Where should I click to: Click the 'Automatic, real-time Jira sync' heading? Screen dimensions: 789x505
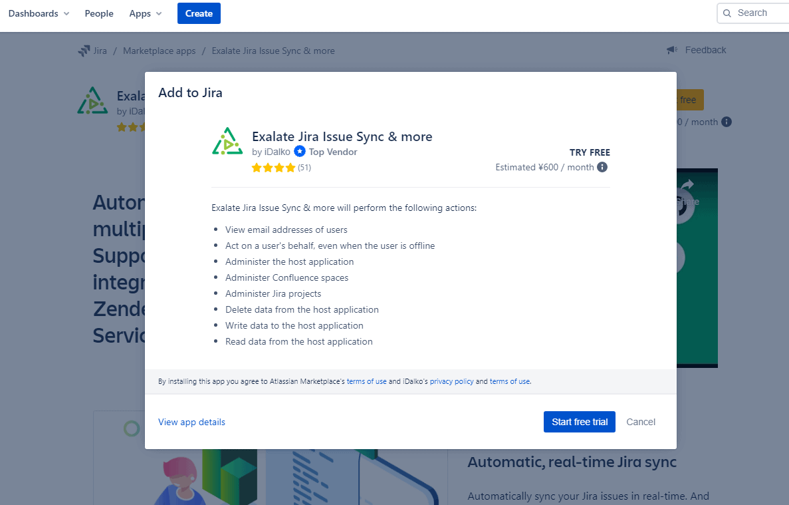tap(572, 462)
